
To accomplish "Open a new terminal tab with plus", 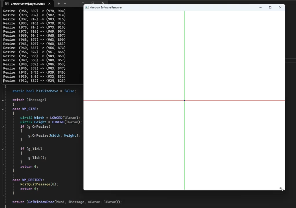I will (59, 4).
